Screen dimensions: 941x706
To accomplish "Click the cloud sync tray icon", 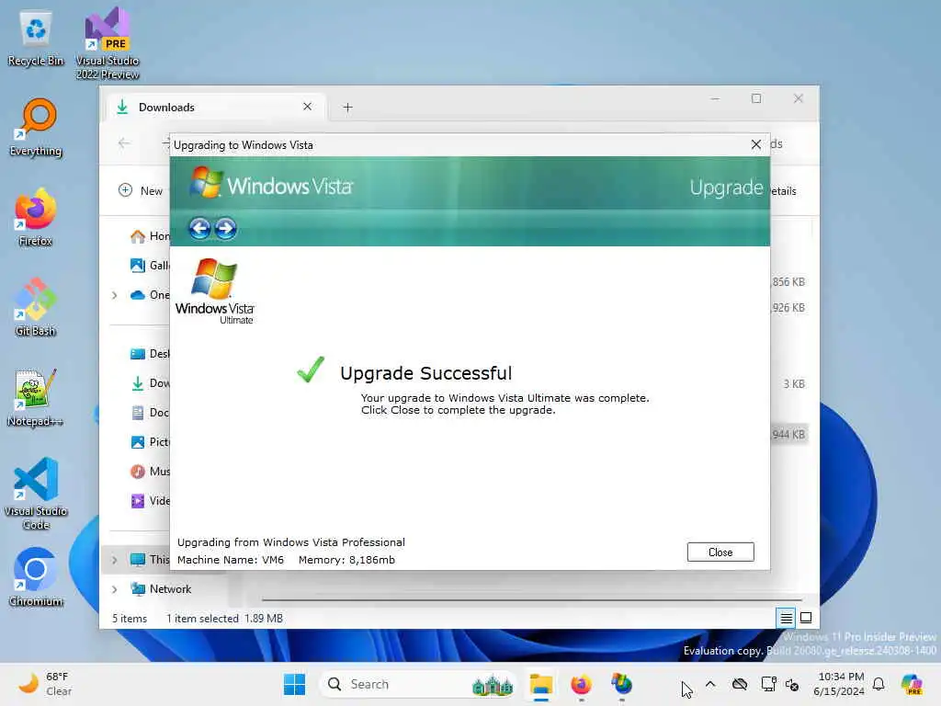I will click(x=740, y=684).
